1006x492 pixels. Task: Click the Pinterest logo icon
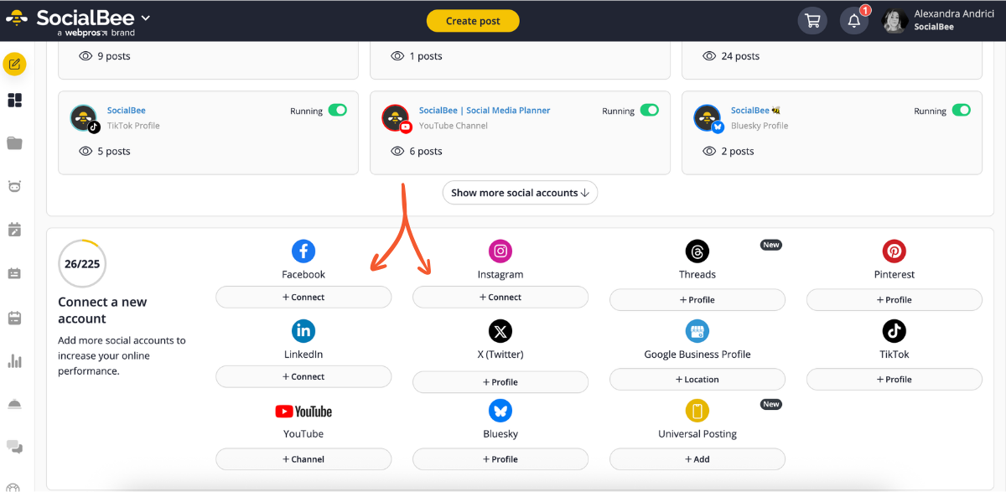click(894, 251)
